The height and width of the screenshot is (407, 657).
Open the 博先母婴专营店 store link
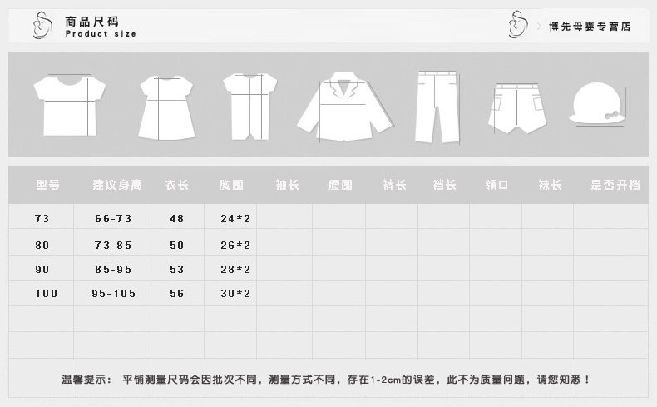pyautogui.click(x=590, y=27)
